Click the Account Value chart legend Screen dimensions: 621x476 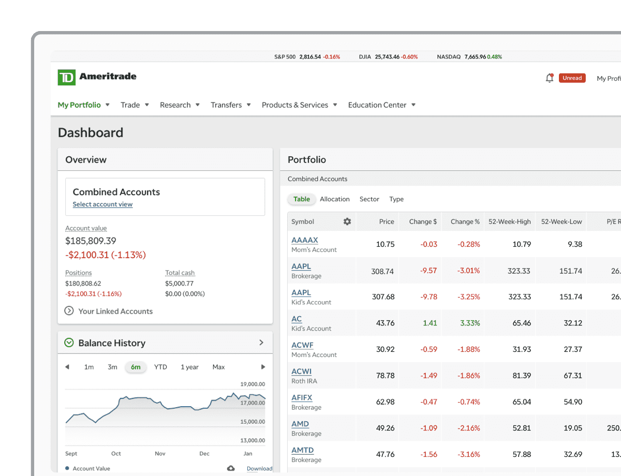pyautogui.click(x=87, y=469)
